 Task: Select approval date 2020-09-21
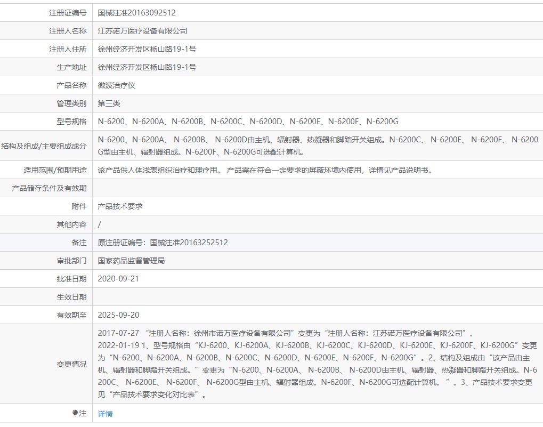tap(118, 278)
